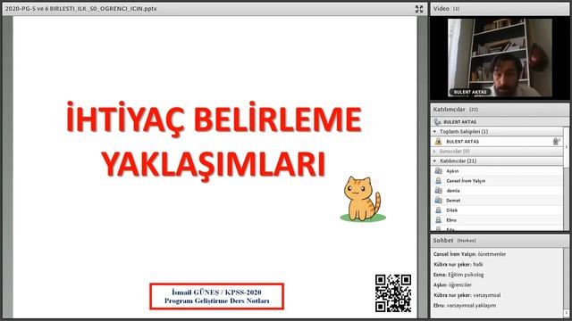
Task: Click Kübra nur şeker's 'halk' chat message
Action: coord(458,264)
